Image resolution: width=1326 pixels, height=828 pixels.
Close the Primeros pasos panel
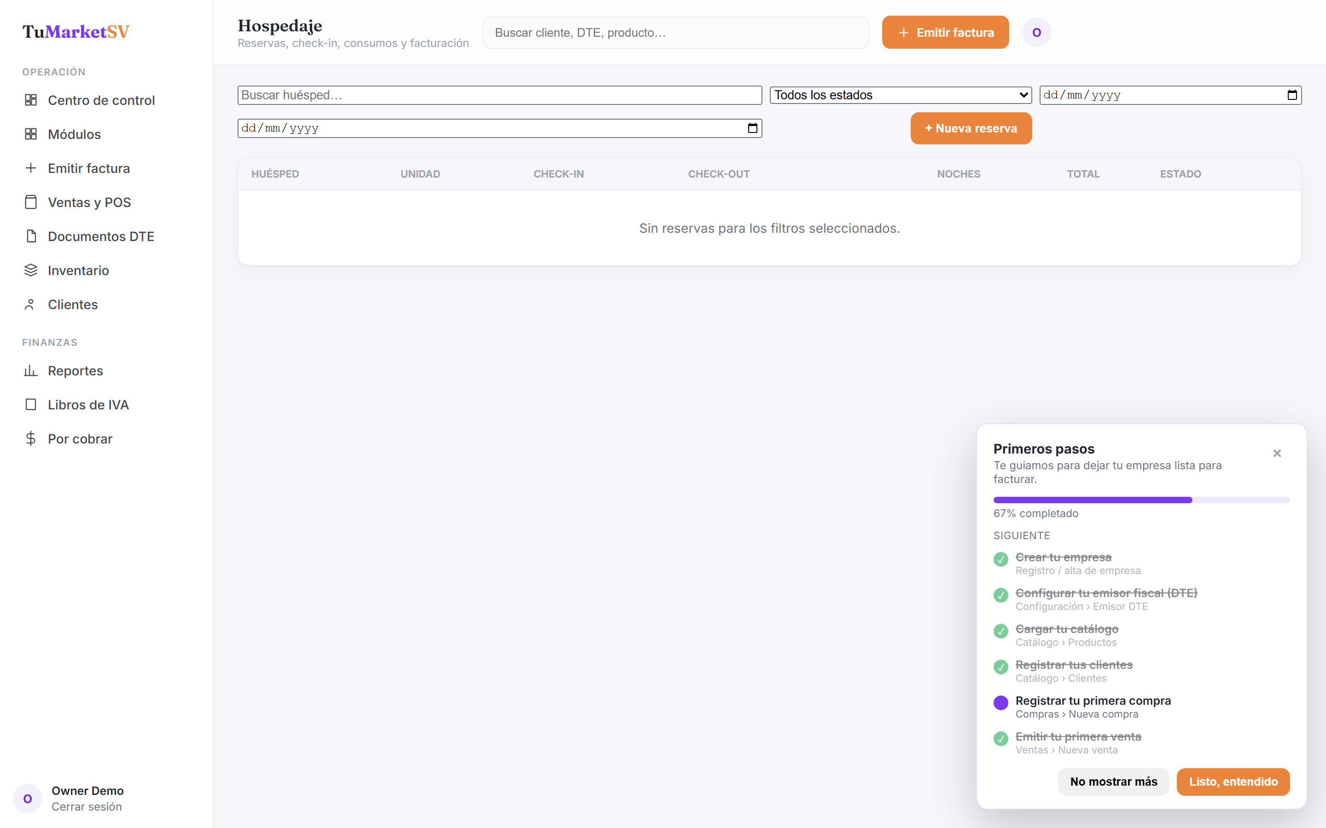[x=1277, y=454]
